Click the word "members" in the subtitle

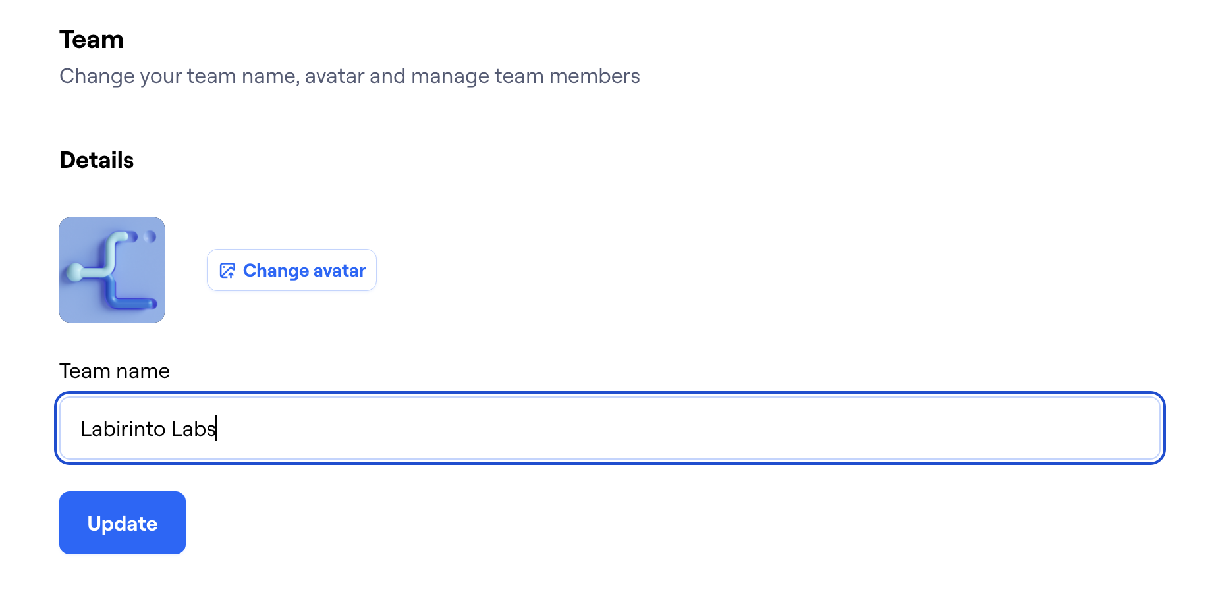594,76
